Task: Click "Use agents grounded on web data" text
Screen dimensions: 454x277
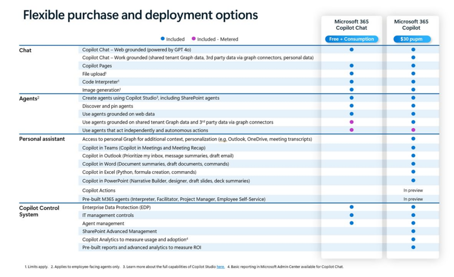Action: (118, 114)
